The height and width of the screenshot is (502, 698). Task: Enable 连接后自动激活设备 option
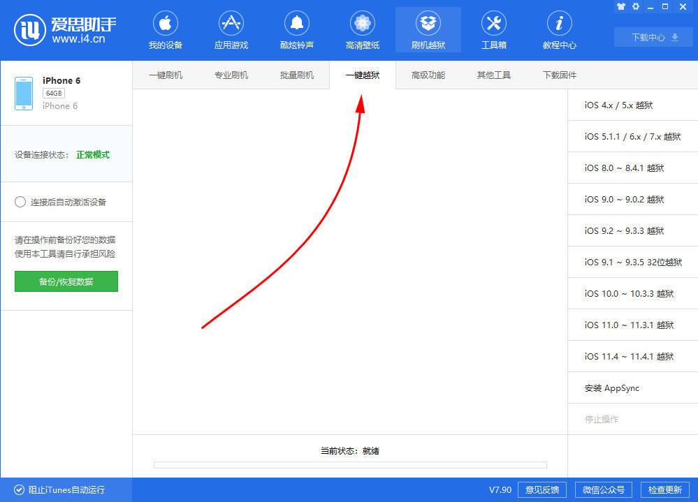click(21, 202)
